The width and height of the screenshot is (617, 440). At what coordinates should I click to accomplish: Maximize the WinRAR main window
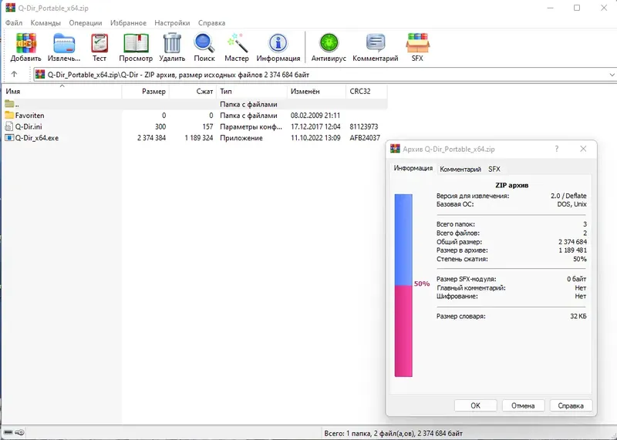point(577,8)
